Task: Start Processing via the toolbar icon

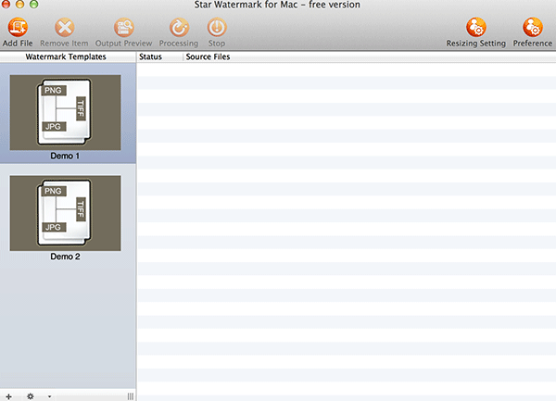Action: point(178,29)
